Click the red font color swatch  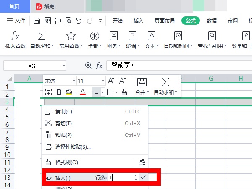coord(83,92)
